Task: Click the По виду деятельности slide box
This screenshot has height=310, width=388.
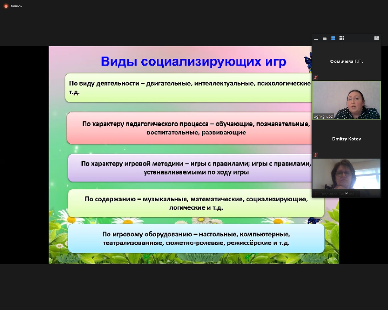Action: [x=188, y=88]
